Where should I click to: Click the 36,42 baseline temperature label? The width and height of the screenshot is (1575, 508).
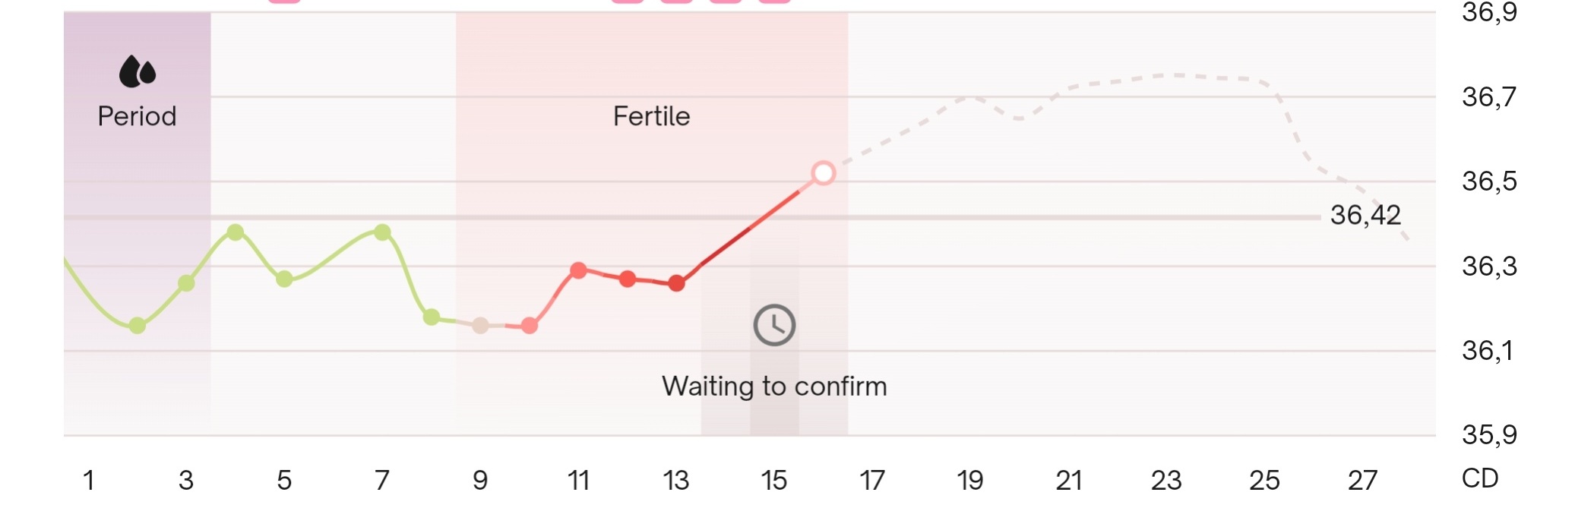click(1365, 216)
